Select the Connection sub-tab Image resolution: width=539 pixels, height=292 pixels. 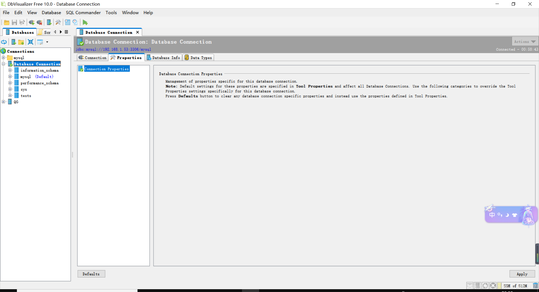click(93, 58)
